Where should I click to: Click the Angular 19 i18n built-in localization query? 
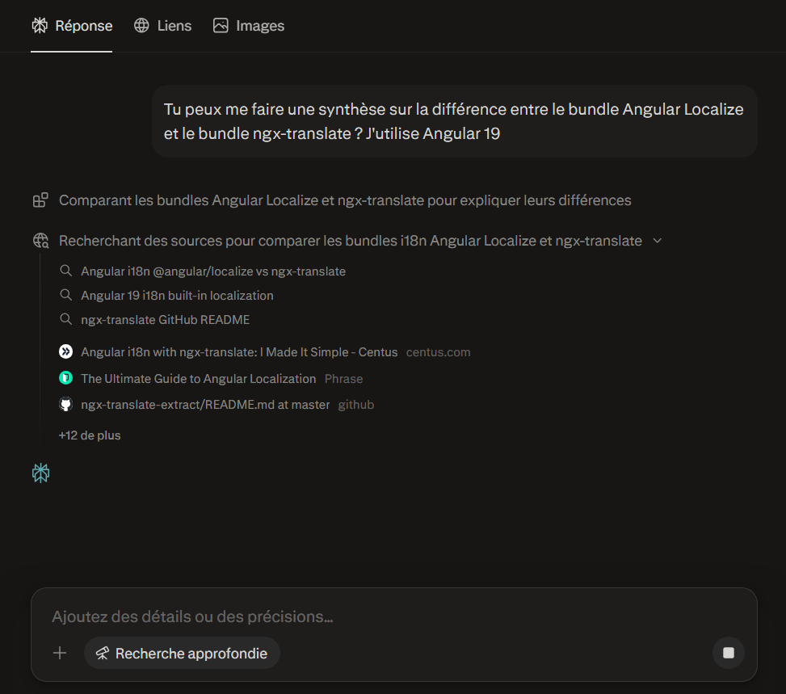[177, 296]
